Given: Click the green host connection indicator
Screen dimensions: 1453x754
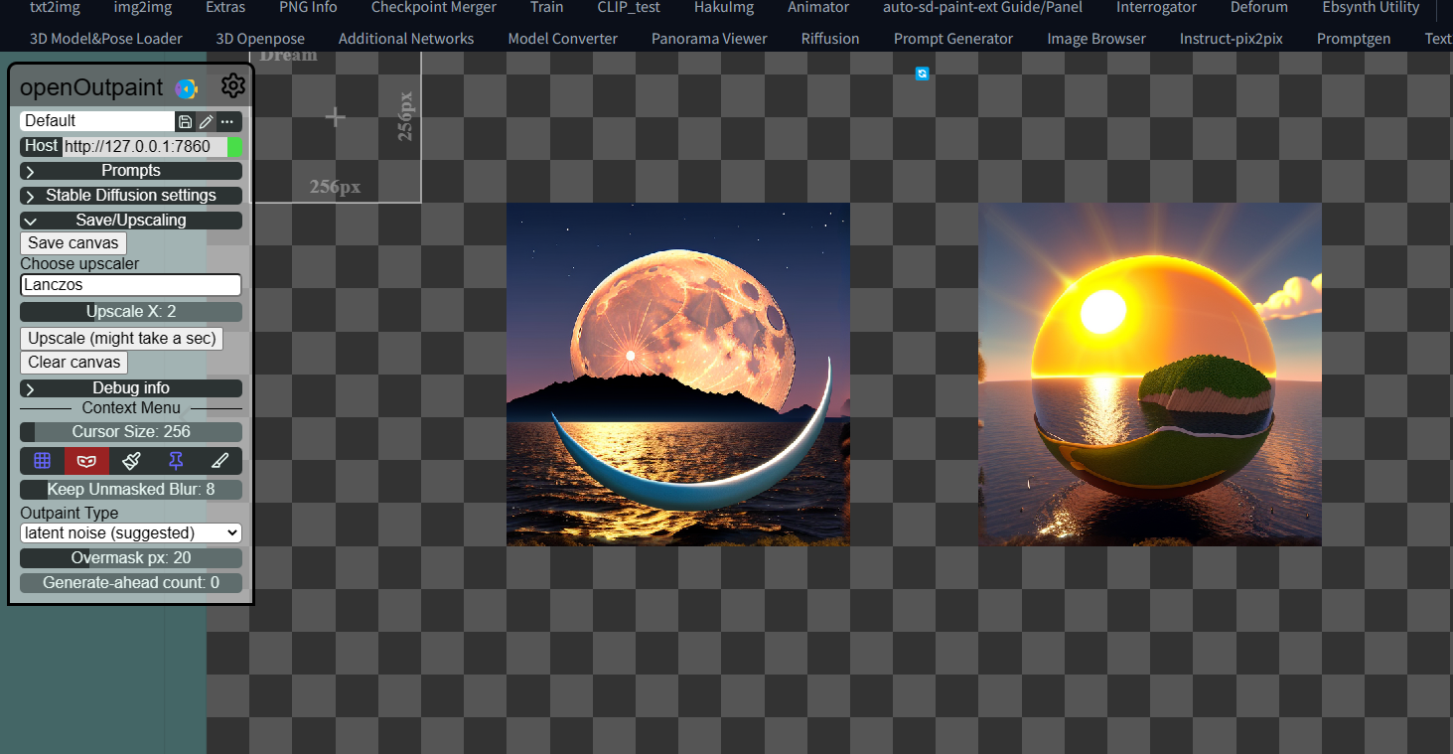Looking at the screenshot, I should click(236, 146).
